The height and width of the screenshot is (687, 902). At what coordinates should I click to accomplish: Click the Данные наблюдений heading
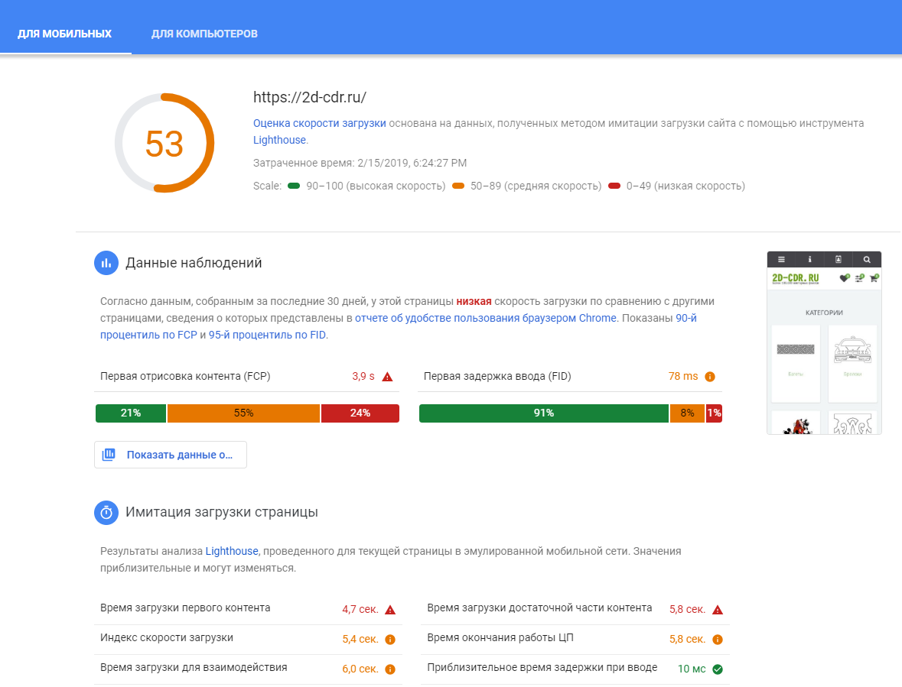pos(194,263)
